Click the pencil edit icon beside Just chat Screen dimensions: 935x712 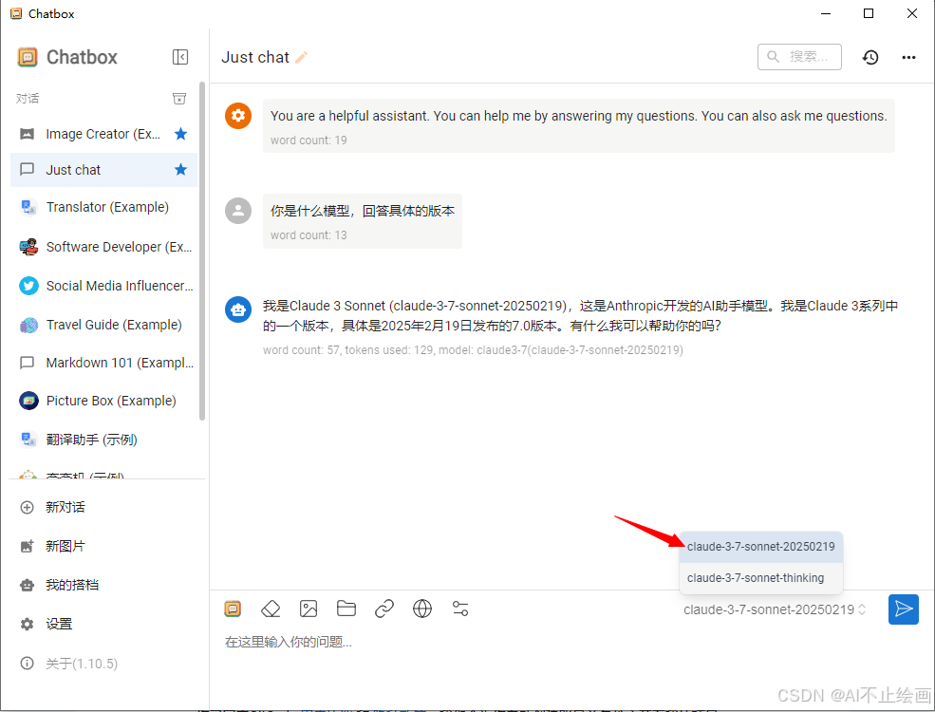point(302,57)
